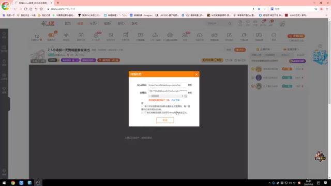Click the stream key horizontal scrollbar thumb
This screenshot has width=331, height=186.
(155, 96)
